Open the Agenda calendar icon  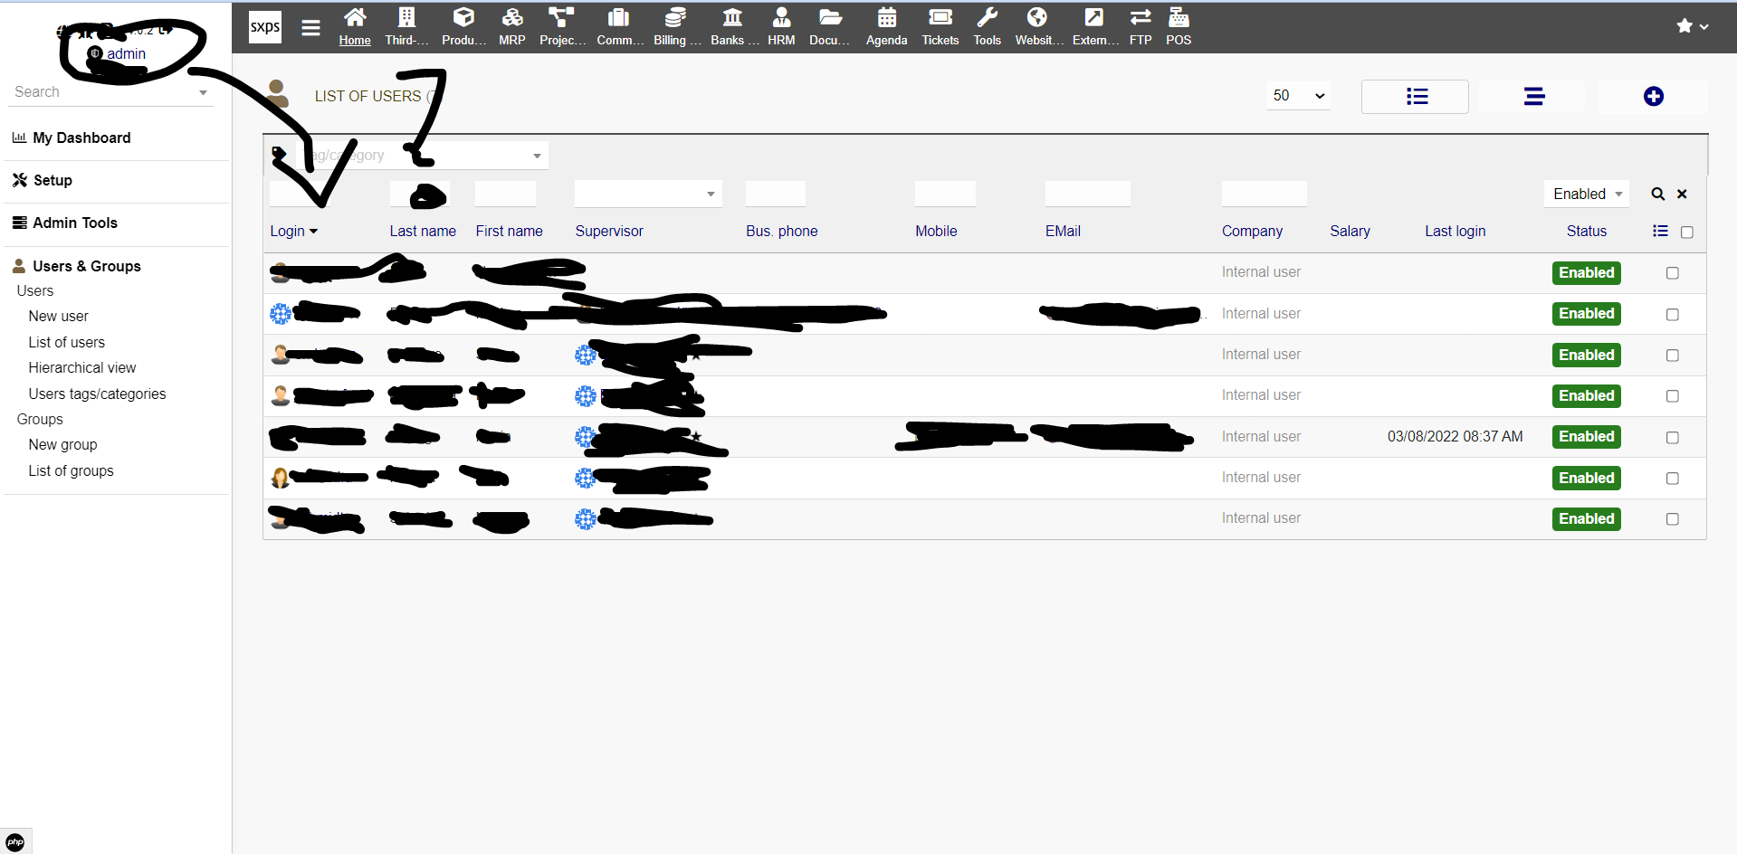tap(887, 18)
